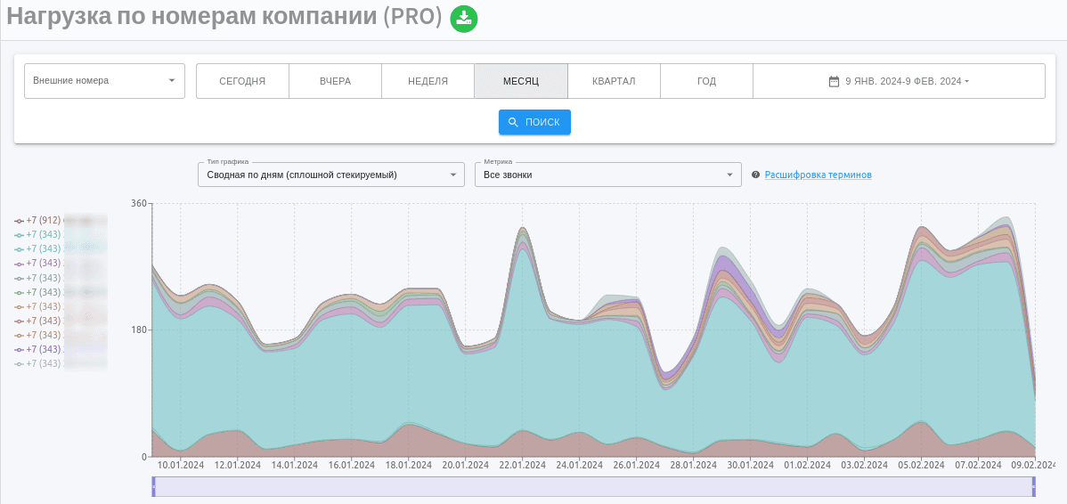Open the Метрика dropdown
The height and width of the screenshot is (504, 1067).
click(x=608, y=175)
